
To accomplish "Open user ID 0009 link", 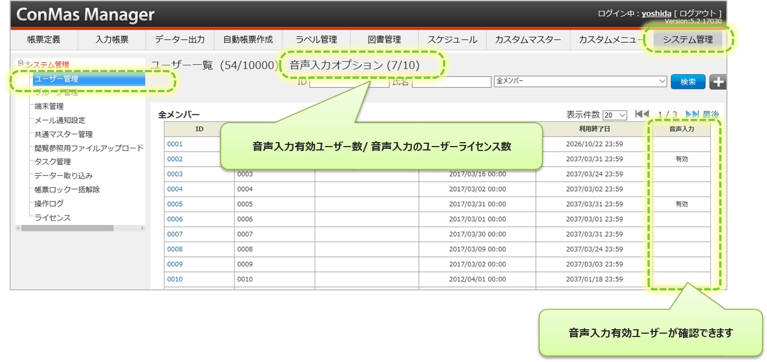I will [x=175, y=264].
